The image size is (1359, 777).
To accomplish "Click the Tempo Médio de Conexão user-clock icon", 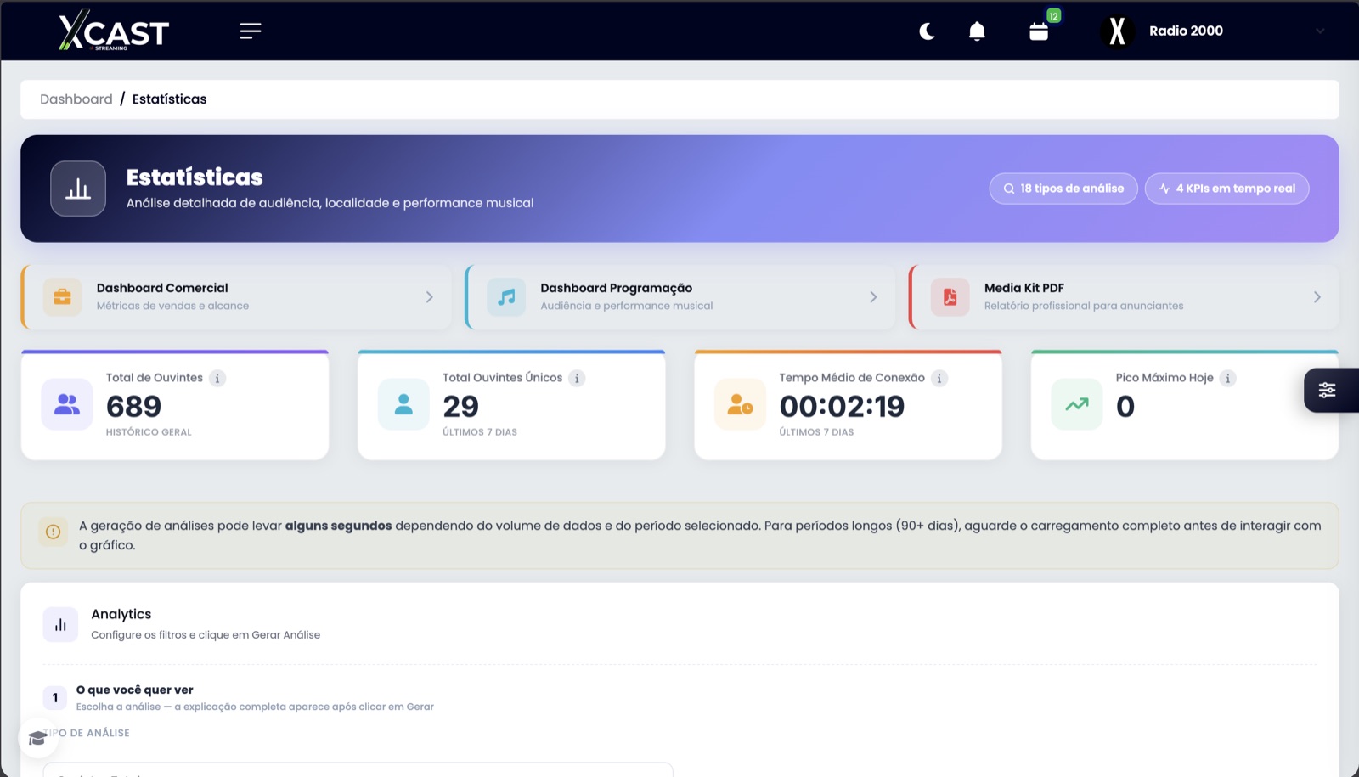I will coord(740,404).
